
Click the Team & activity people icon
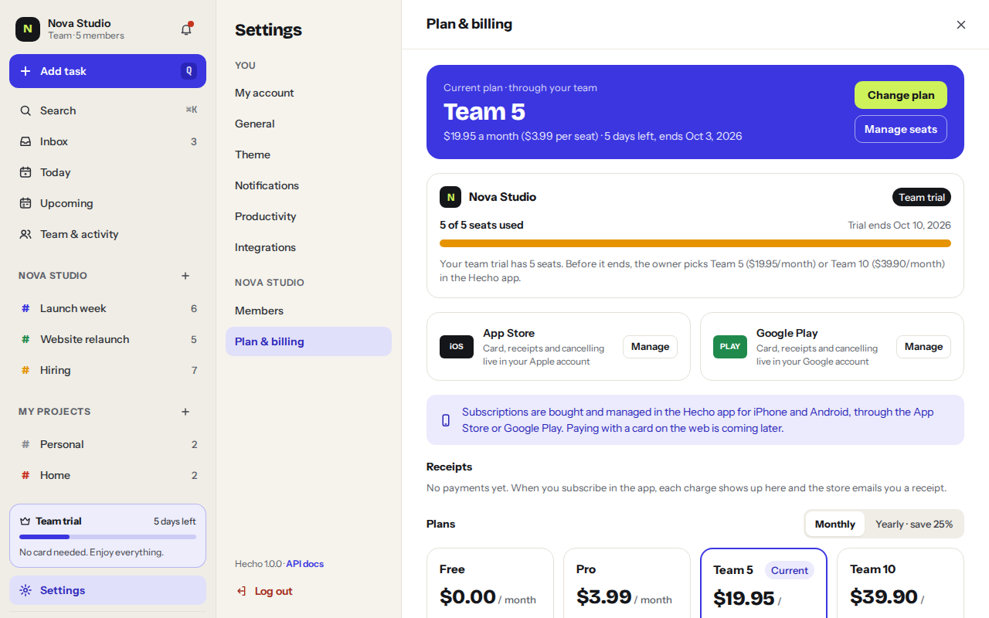25,234
